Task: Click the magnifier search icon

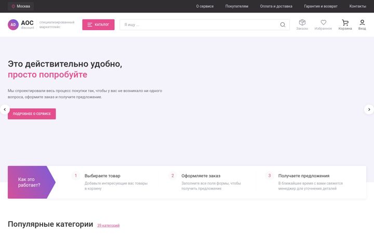Action: point(283,24)
